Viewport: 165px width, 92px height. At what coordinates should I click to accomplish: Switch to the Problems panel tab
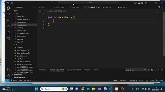tap(43, 70)
